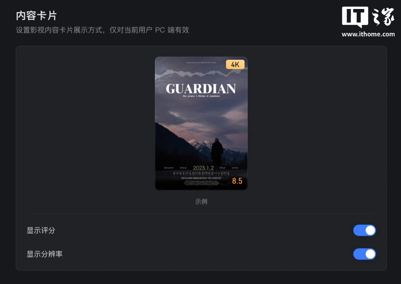The height and width of the screenshot is (284, 401).
Task: Click the 4K resolution badge on poster
Action: coord(235,64)
